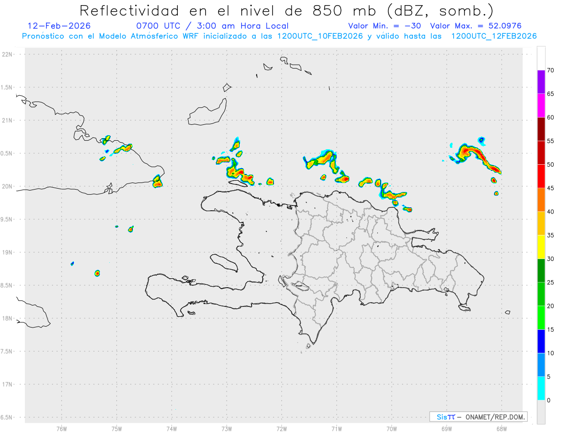Select the initialization time '1200UTC_10FEB2026'
The width and height of the screenshot is (563, 435).
pyautogui.click(x=320, y=36)
